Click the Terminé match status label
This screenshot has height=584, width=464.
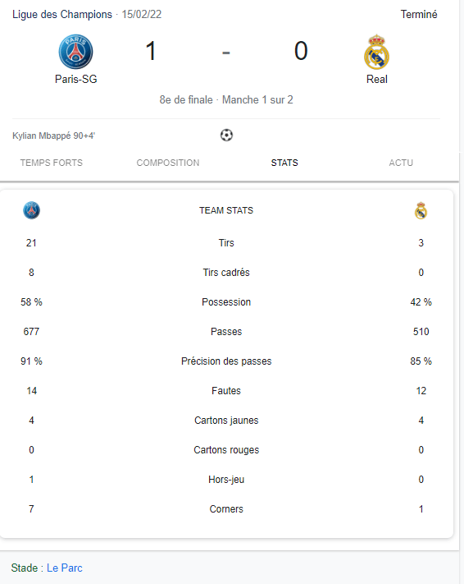[x=419, y=15]
